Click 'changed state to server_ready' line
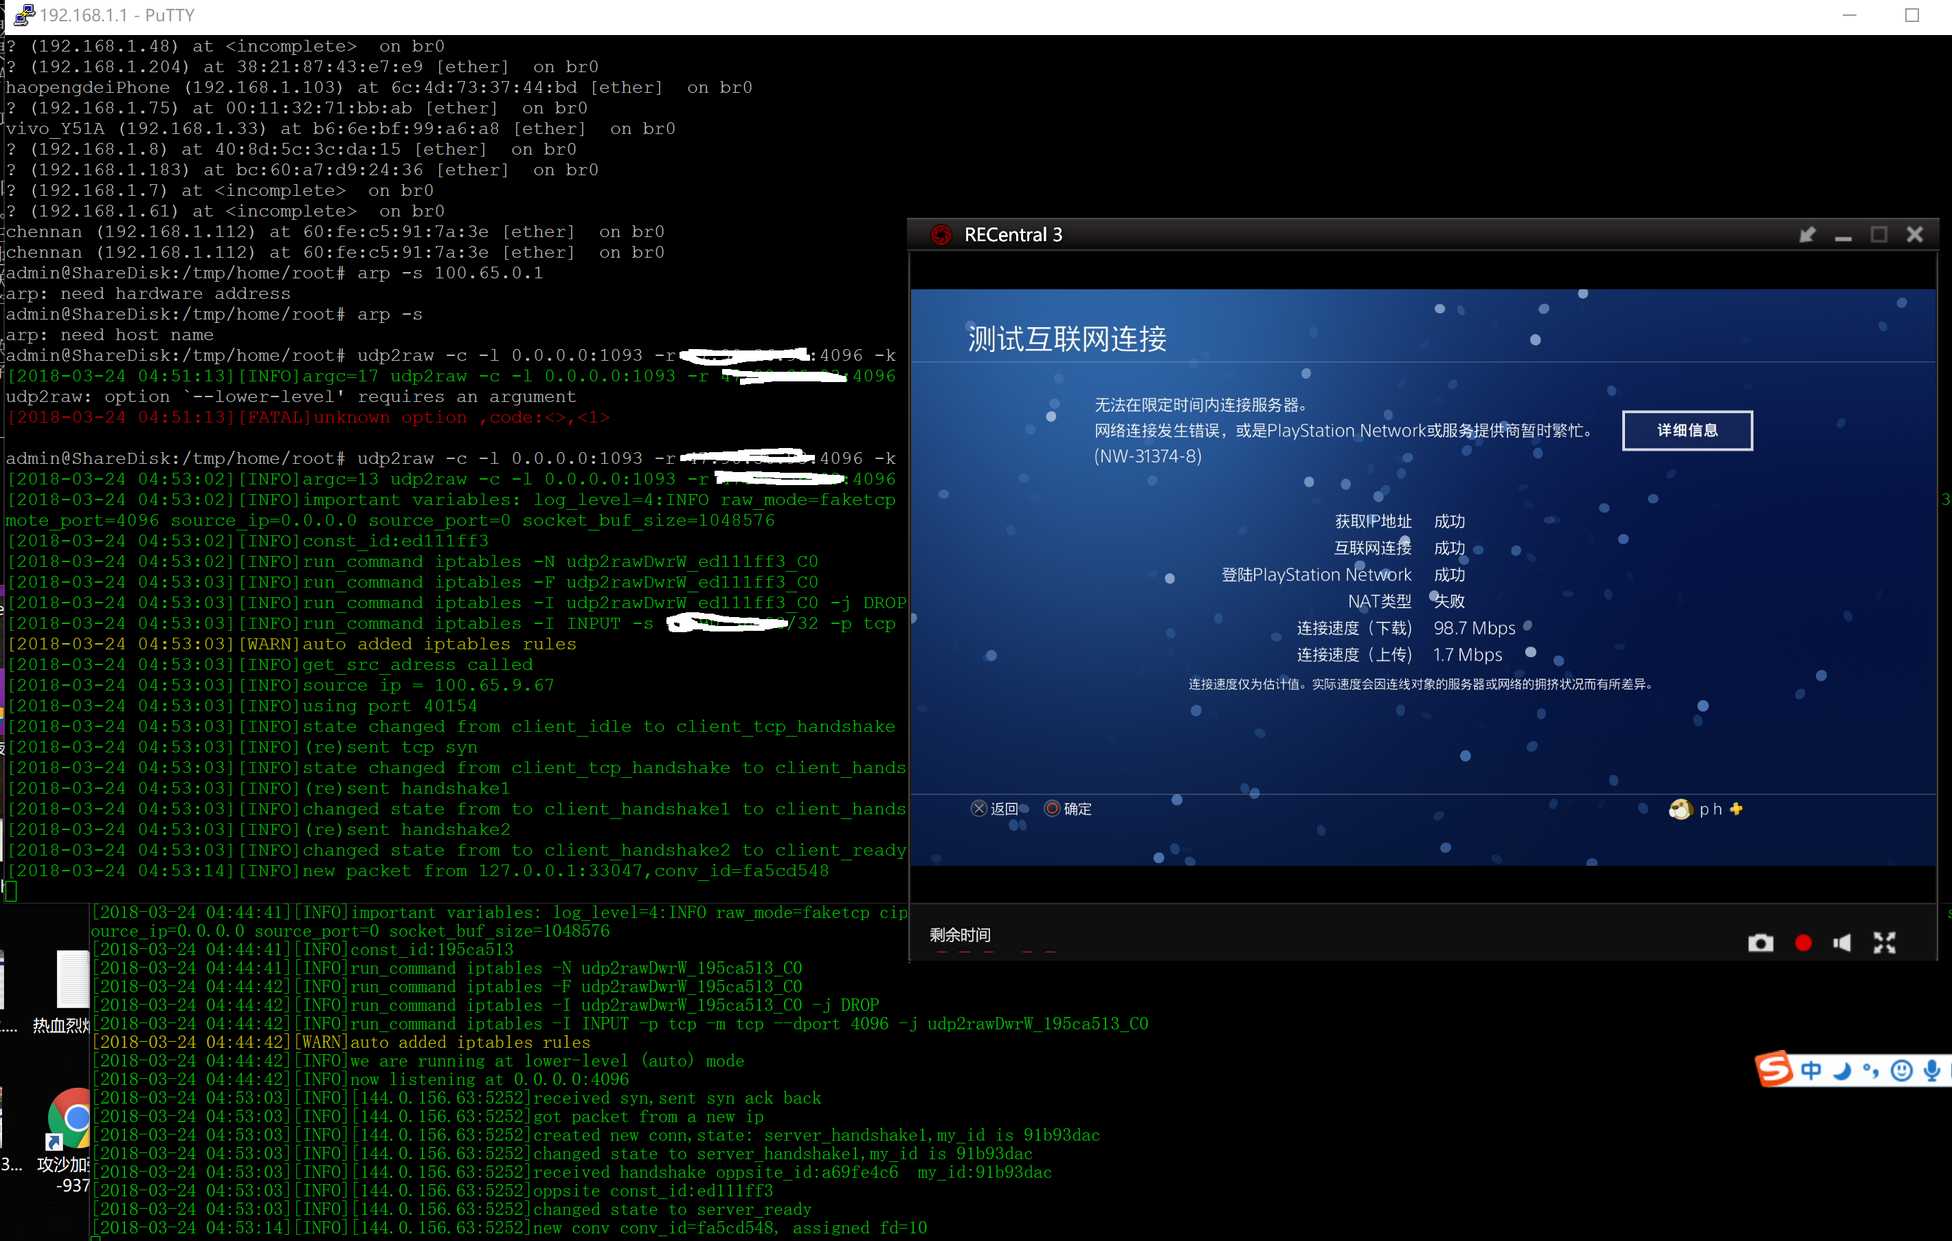The image size is (1952, 1241). point(452,1209)
